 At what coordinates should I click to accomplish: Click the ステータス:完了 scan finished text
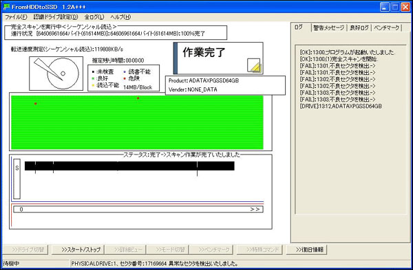pyautogui.click(x=182, y=155)
